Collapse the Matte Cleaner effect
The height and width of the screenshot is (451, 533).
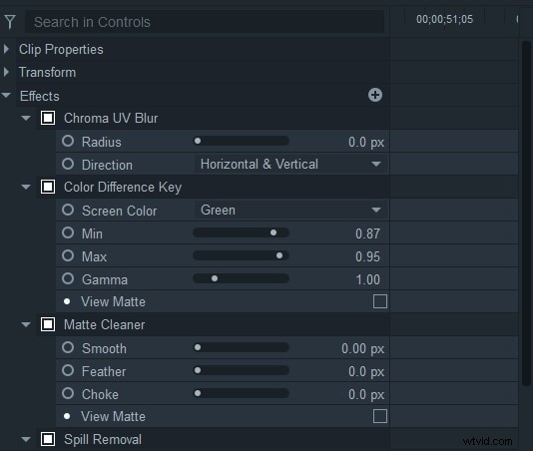(x=26, y=324)
